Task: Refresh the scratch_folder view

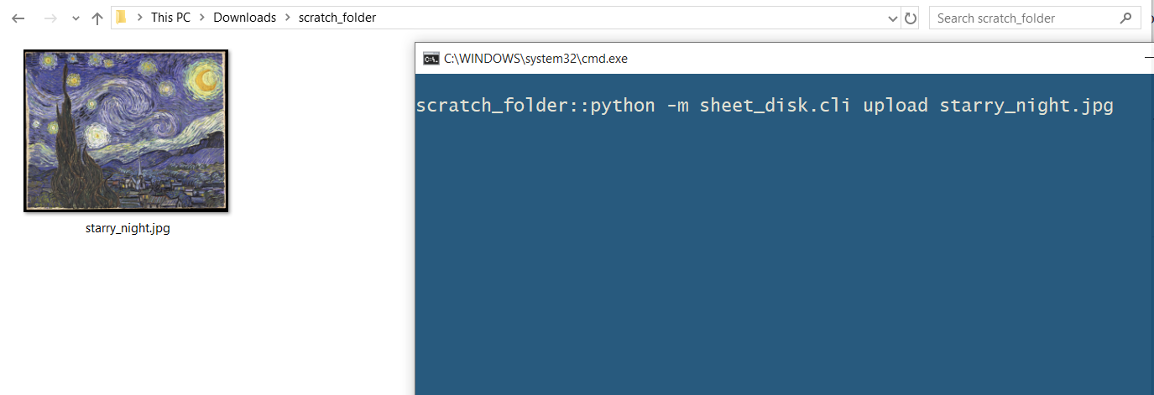Action: [911, 18]
